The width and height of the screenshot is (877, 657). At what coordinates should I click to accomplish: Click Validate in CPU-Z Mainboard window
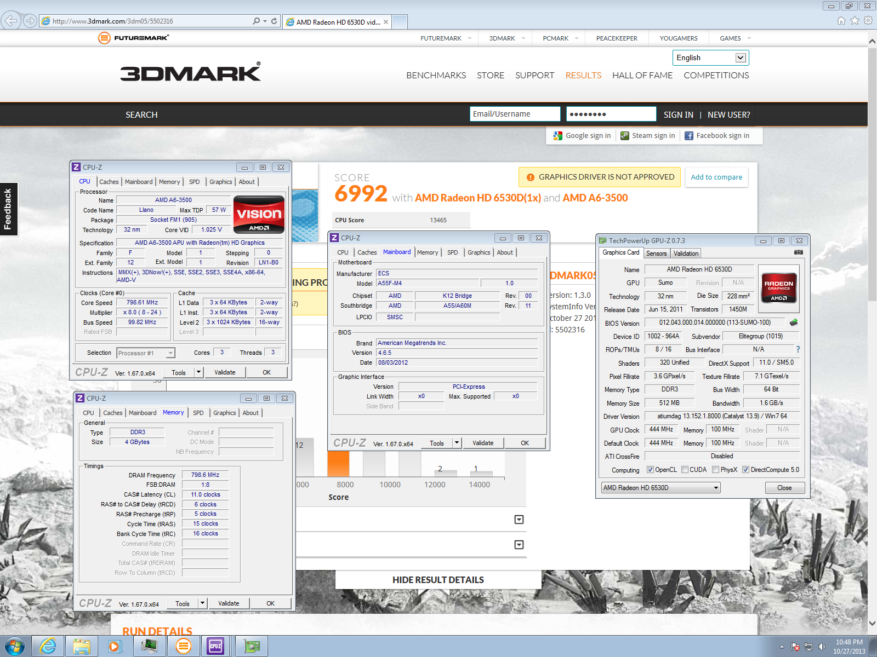point(483,443)
